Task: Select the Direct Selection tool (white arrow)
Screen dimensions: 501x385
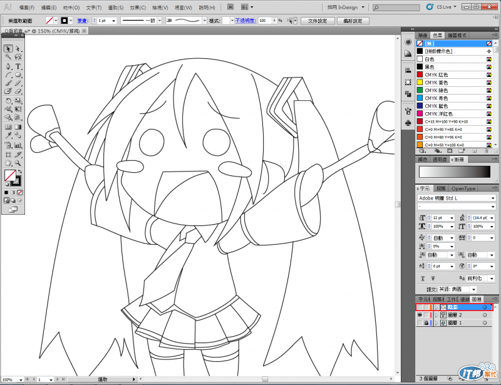Action: [x=18, y=49]
